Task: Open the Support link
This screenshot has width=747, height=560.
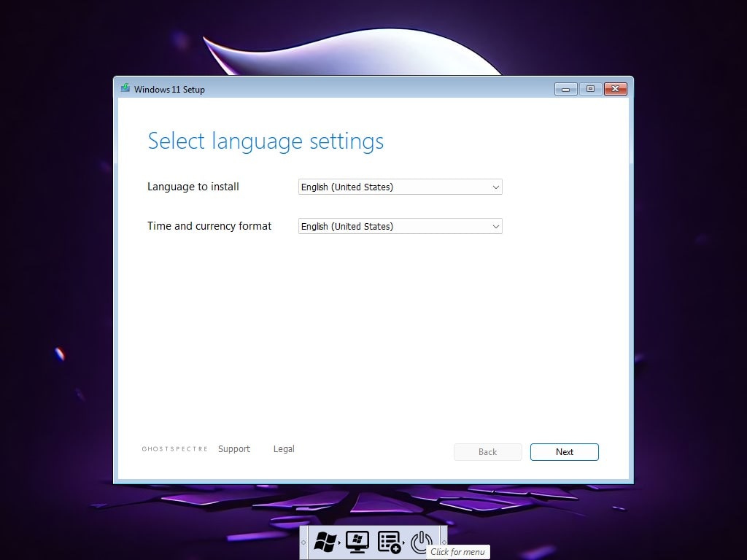Action: [234, 448]
